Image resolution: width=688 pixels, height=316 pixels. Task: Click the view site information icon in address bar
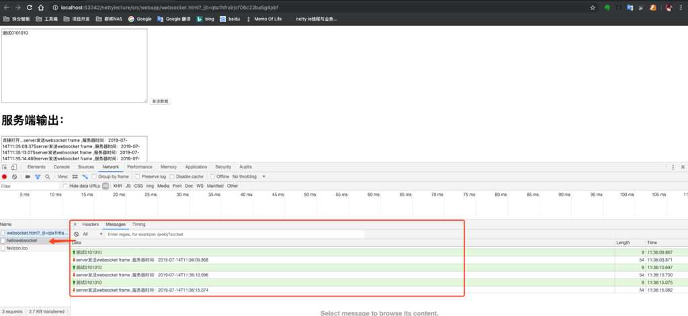coord(55,7)
